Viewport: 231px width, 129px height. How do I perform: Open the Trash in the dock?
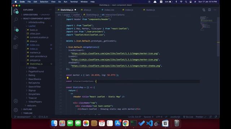tap(176, 123)
